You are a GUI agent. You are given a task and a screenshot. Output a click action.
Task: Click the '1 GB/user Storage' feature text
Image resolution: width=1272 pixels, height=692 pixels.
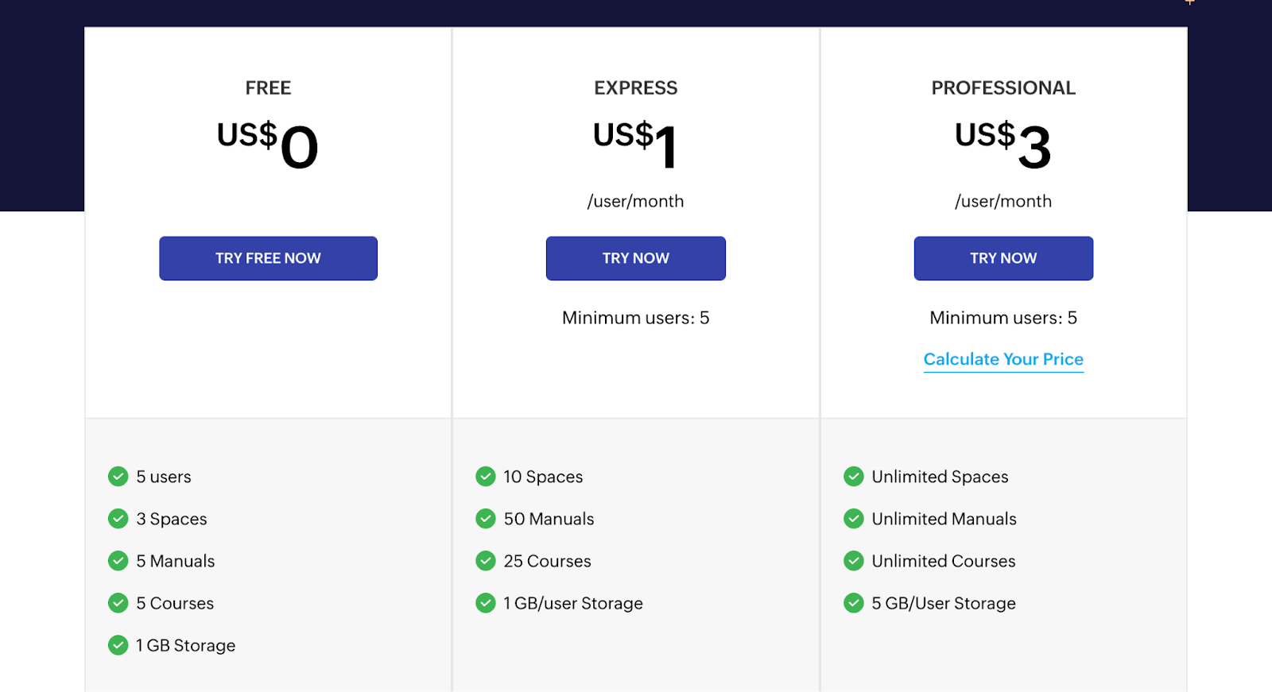click(573, 603)
